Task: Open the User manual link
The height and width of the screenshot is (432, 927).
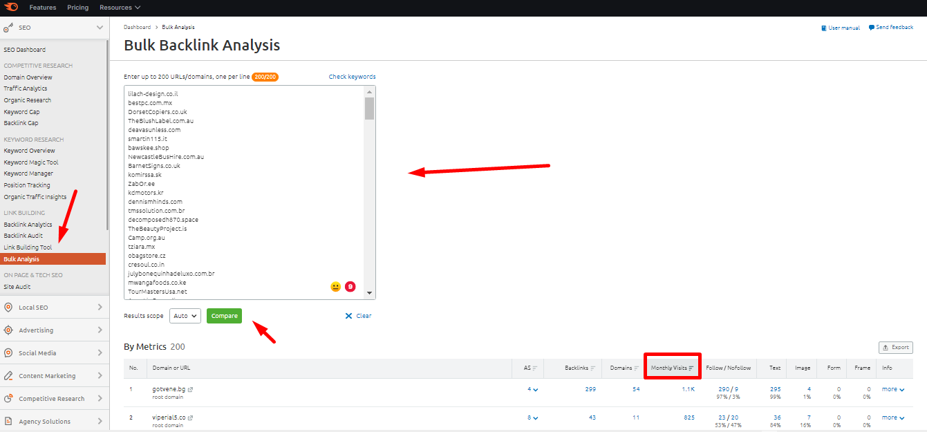Action: pos(841,28)
